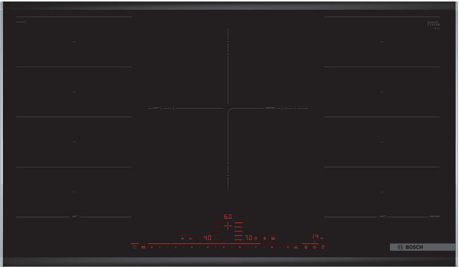Toggle the MoveMode icon beside FlexInduction

coord(273,238)
